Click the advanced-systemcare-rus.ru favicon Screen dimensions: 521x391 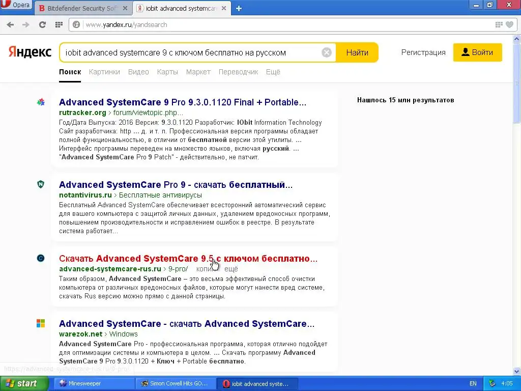[x=41, y=258]
